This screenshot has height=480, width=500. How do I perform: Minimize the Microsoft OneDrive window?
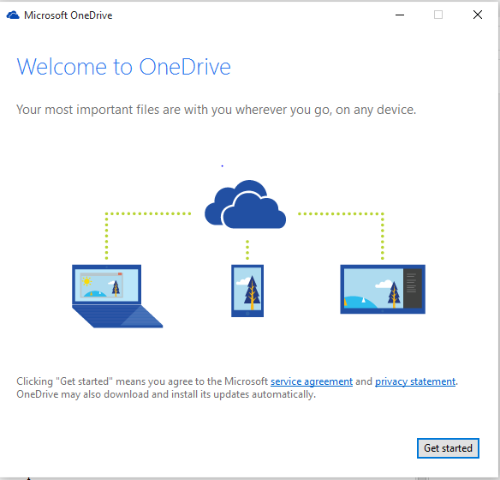point(400,15)
